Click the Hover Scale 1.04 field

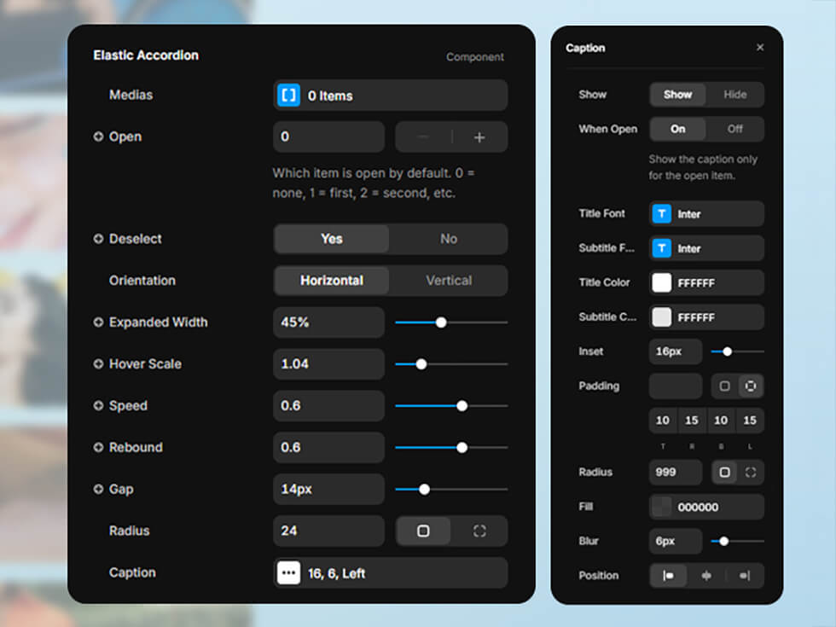coord(328,363)
